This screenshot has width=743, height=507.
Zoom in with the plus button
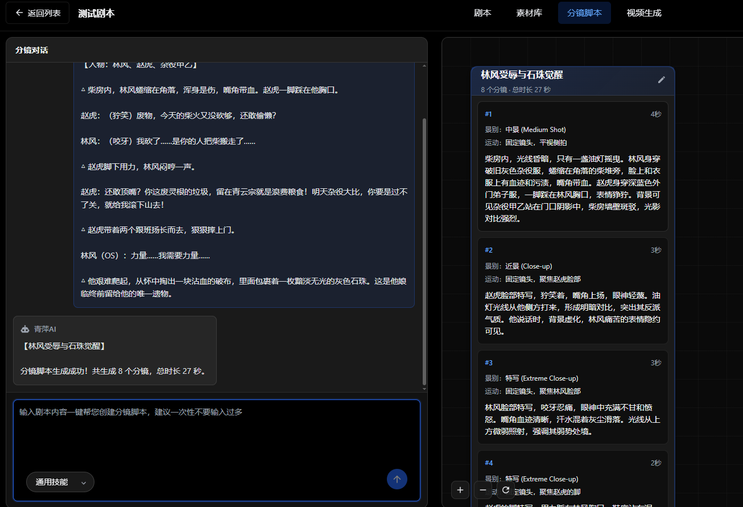(x=460, y=489)
